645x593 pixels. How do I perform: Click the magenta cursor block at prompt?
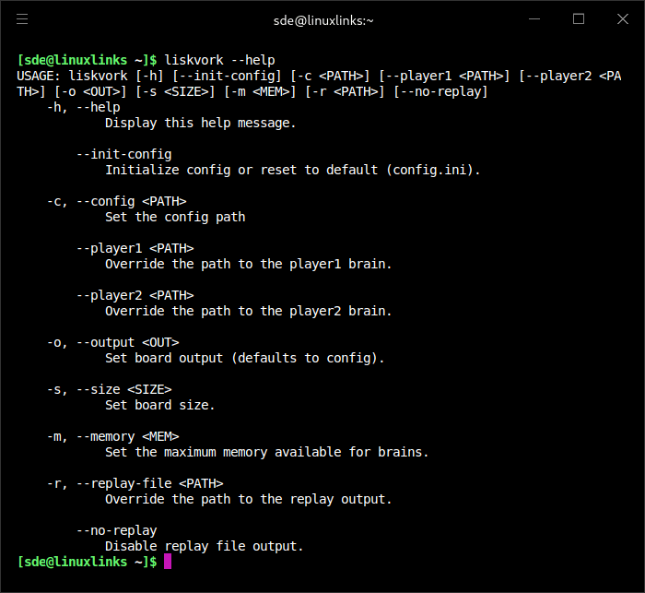(x=168, y=562)
